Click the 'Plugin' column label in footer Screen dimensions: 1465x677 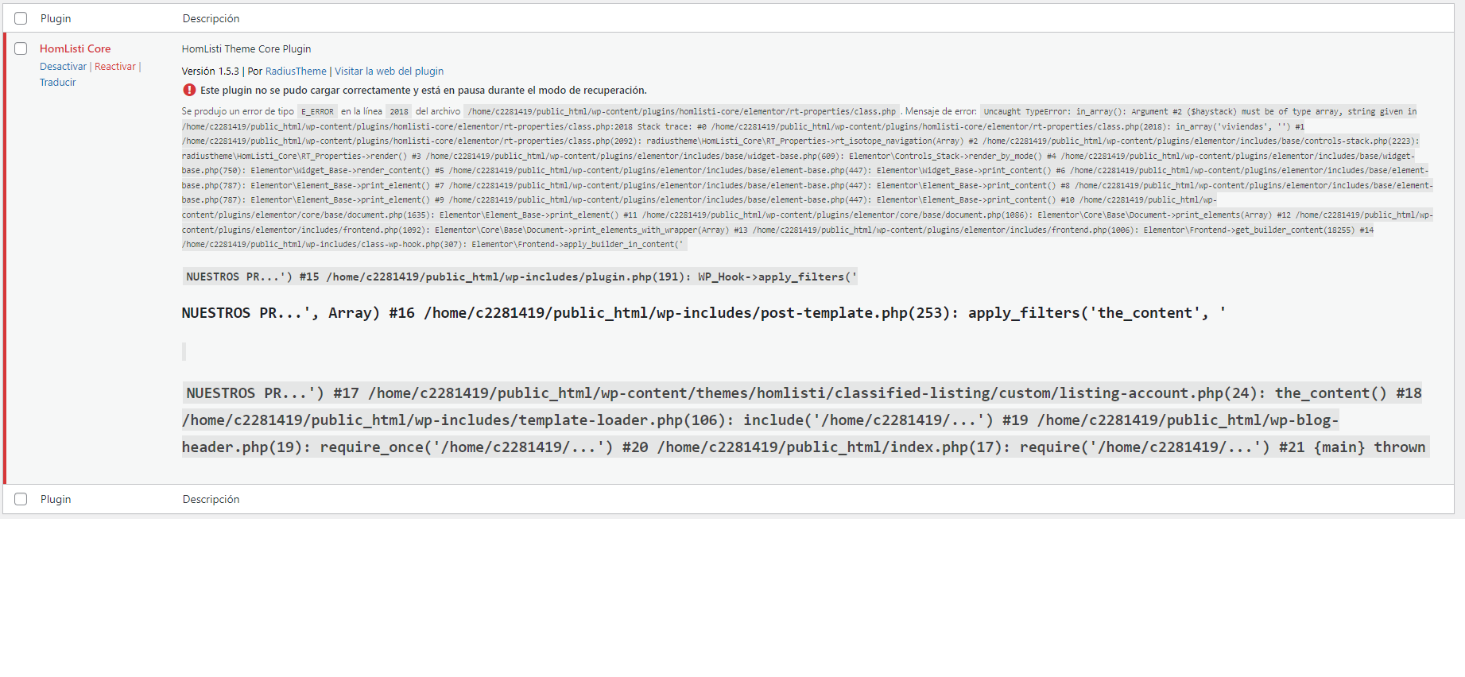pyautogui.click(x=56, y=499)
